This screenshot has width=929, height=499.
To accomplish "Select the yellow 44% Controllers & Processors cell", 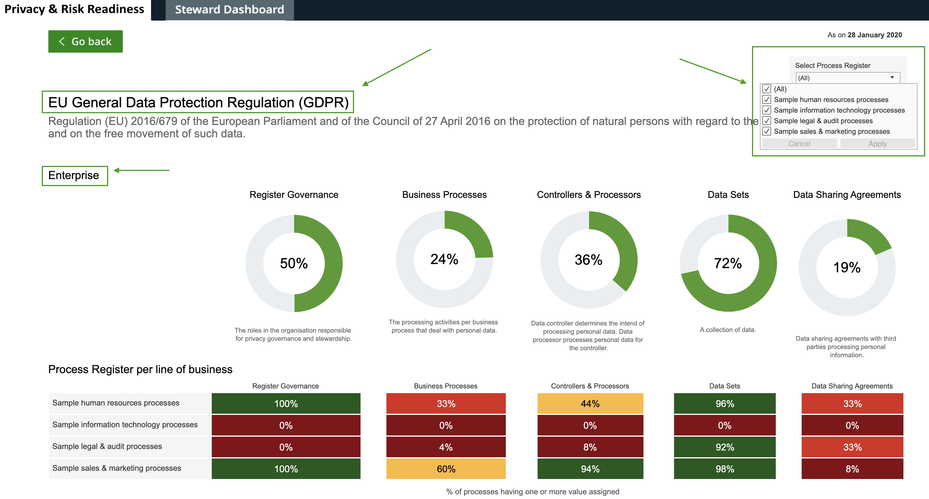I will point(590,403).
